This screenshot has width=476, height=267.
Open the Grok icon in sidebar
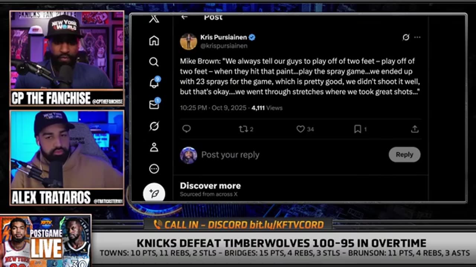pyautogui.click(x=154, y=126)
